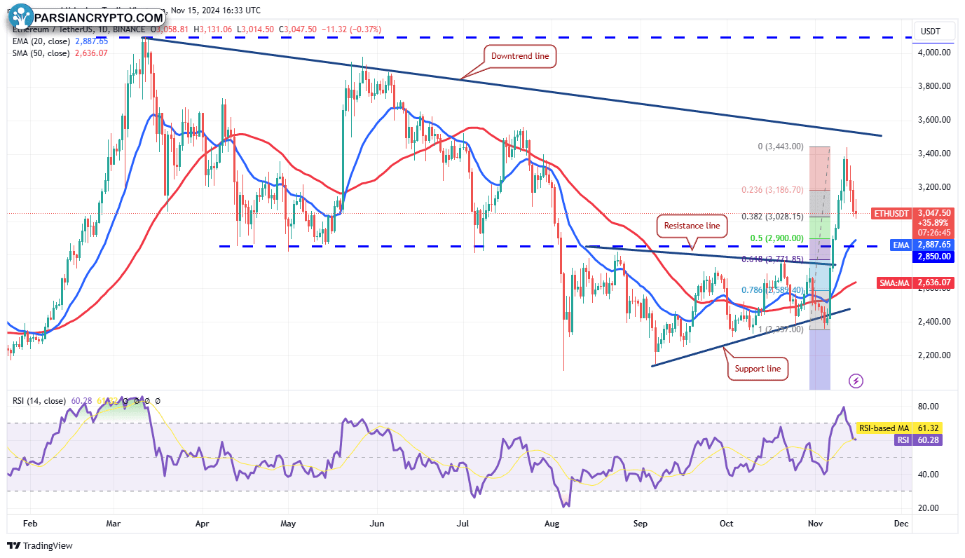The image size is (965, 558).
Task: Click the Dec label on the time axis
Action: [x=901, y=524]
